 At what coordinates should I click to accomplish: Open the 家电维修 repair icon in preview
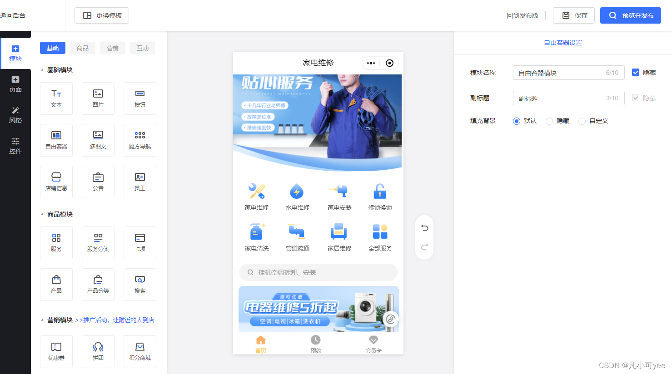tap(257, 197)
